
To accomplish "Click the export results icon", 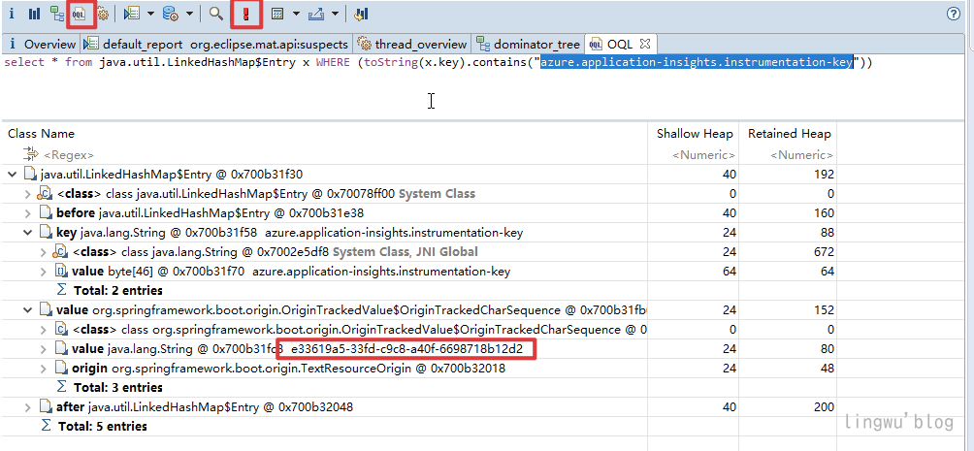I will click(x=317, y=14).
